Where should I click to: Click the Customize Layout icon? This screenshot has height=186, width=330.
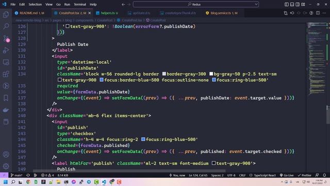(x=303, y=5)
